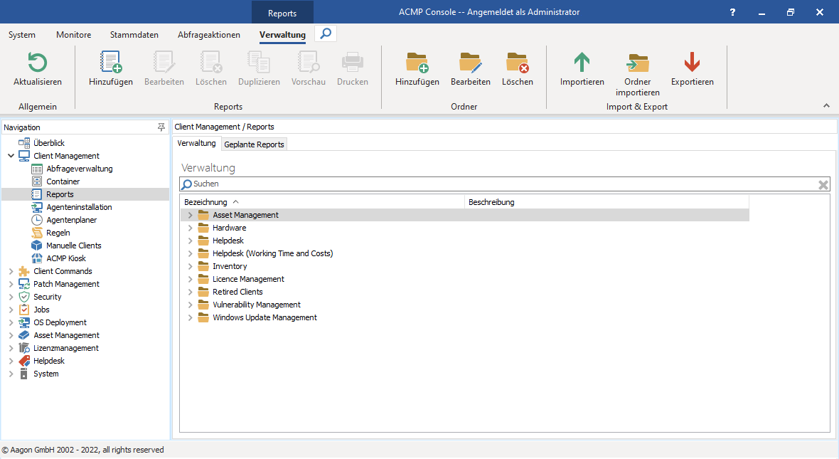The width and height of the screenshot is (839, 459).
Task: Collapse the Client Management tree node
Action: pyautogui.click(x=11, y=156)
